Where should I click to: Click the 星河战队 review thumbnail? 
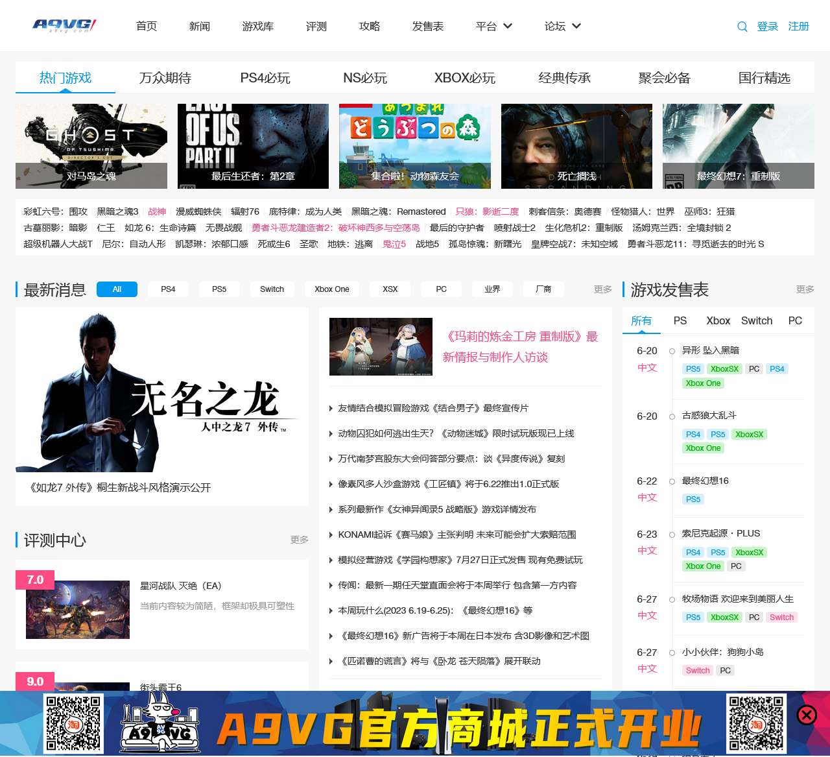coord(78,610)
